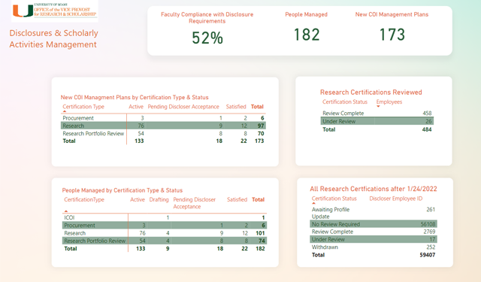
Task: Select Research row in People Managed table
Action: point(165,233)
